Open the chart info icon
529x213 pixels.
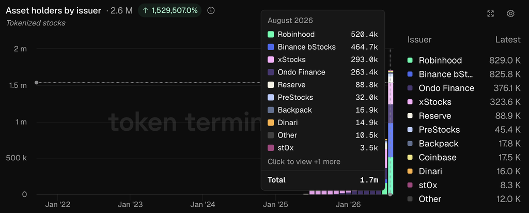point(211,10)
